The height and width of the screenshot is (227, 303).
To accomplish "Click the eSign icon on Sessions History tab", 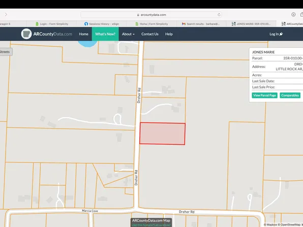I will tap(86, 24).
